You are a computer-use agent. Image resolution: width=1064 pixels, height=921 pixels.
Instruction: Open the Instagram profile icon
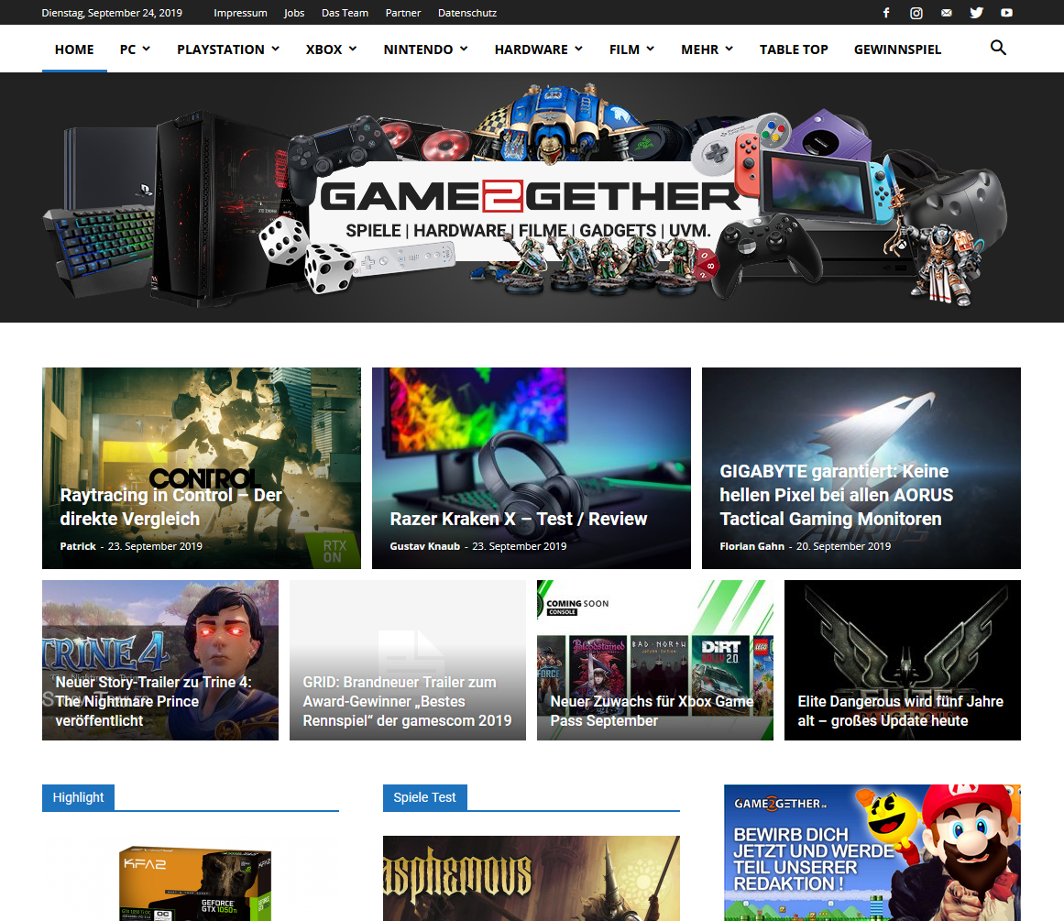tap(916, 13)
